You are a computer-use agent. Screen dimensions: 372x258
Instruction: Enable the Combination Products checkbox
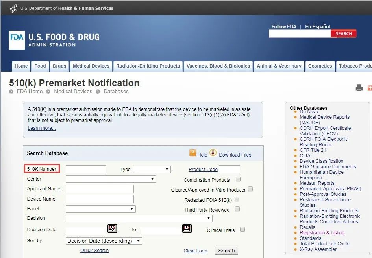(x=238, y=179)
